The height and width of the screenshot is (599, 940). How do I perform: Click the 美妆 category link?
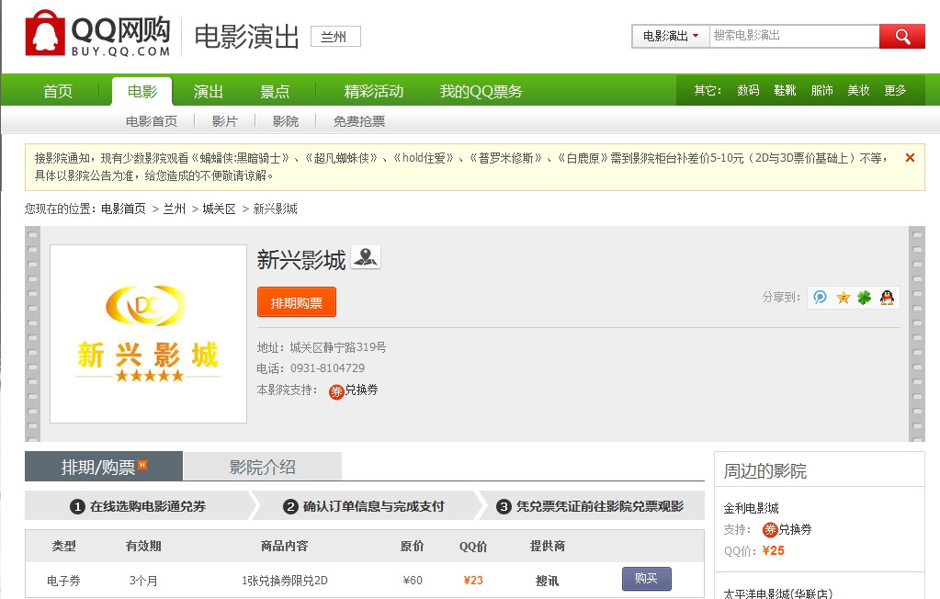click(858, 91)
